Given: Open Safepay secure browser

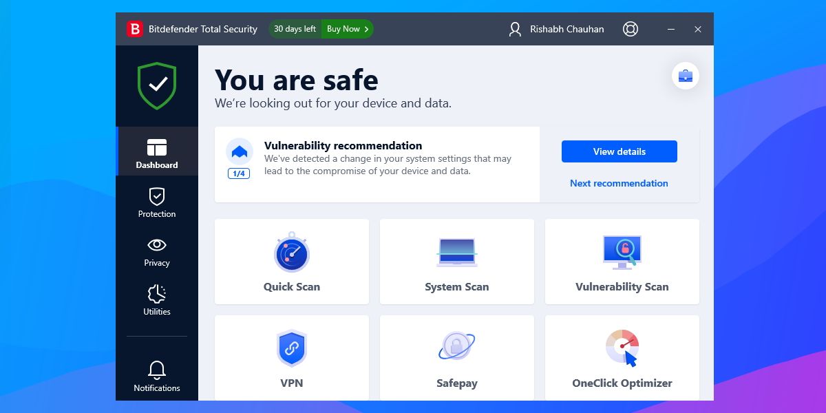Looking at the screenshot, I should (456, 358).
